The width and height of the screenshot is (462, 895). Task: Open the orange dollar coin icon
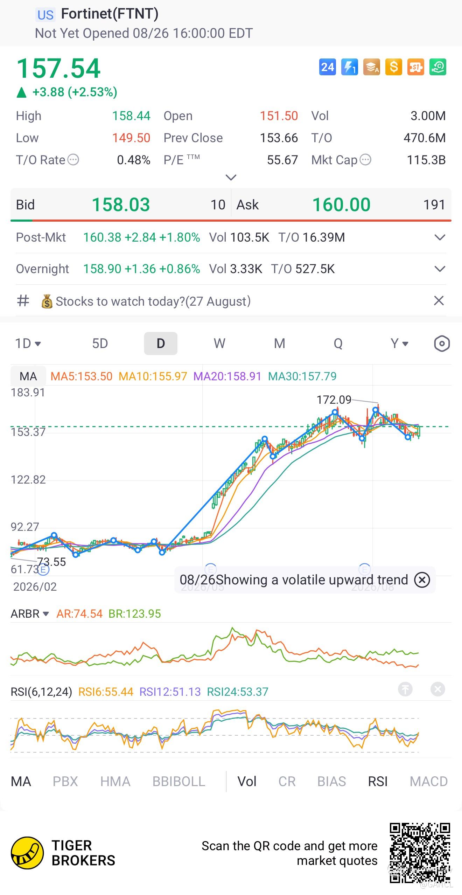(x=393, y=67)
